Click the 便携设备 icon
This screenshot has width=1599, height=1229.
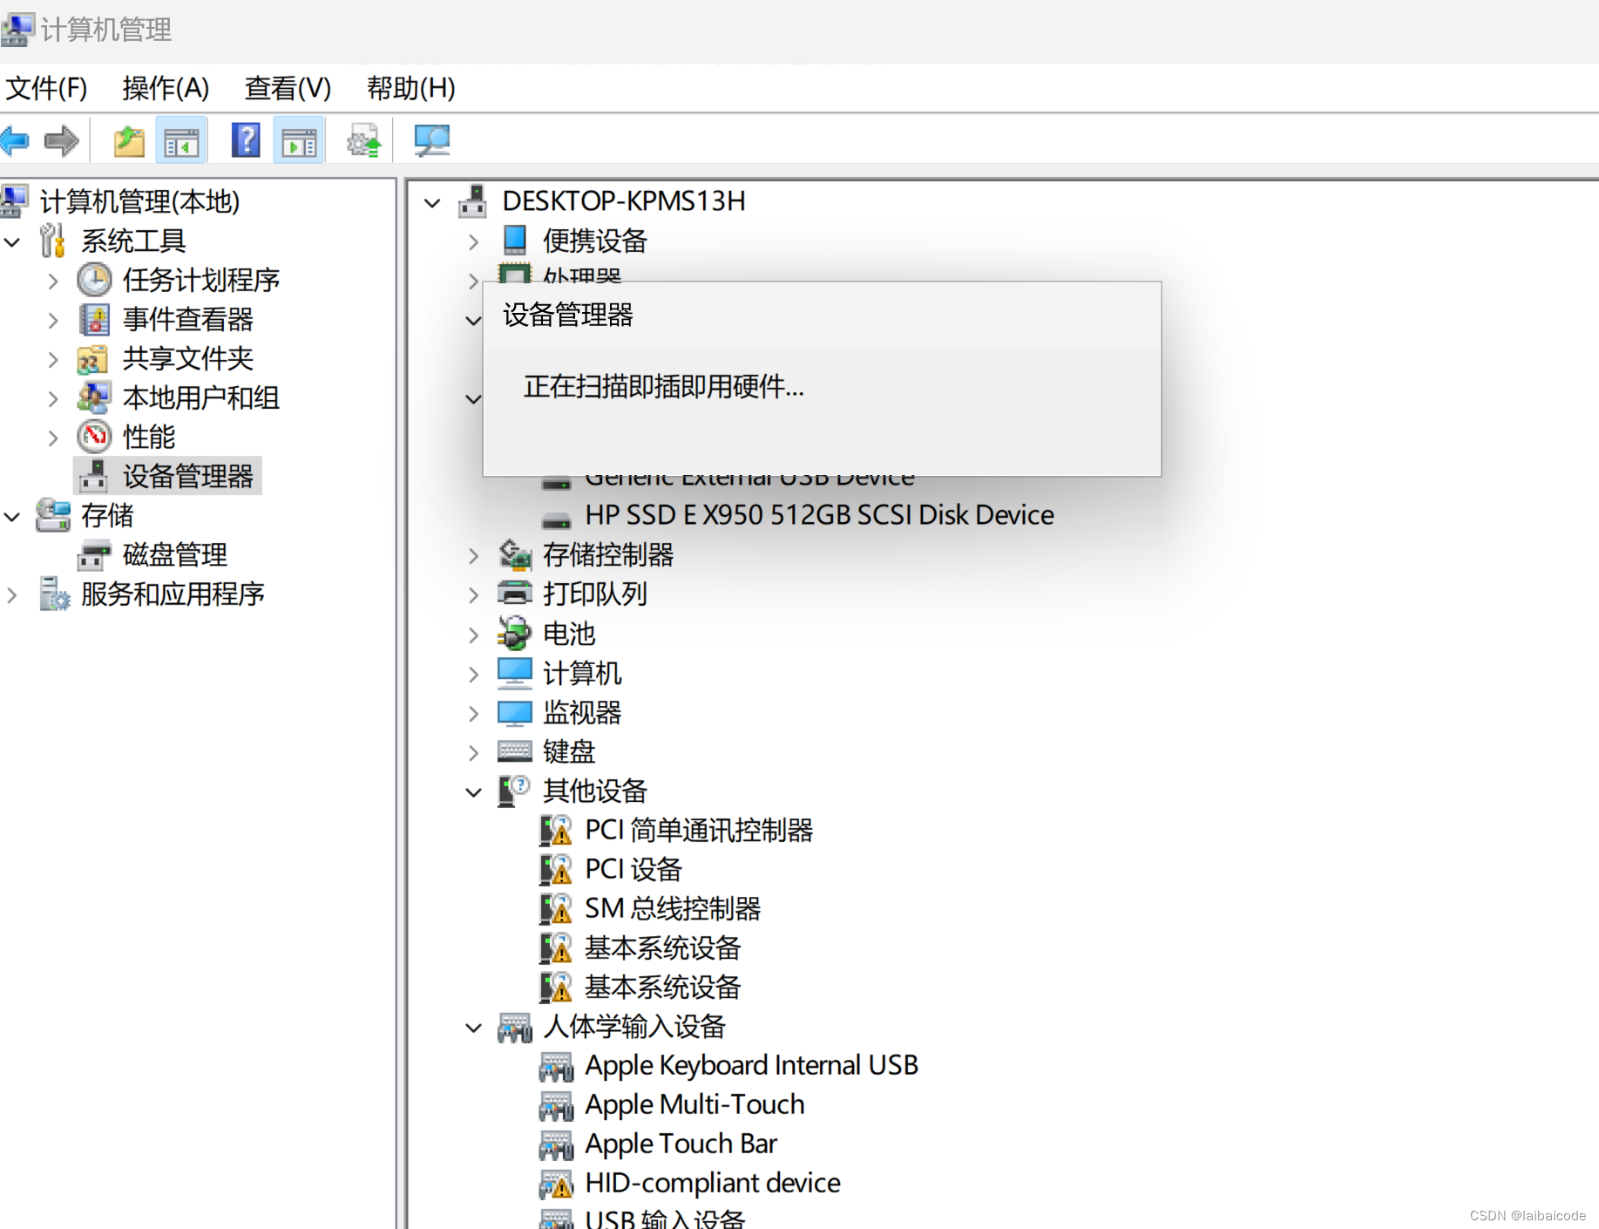coord(515,240)
